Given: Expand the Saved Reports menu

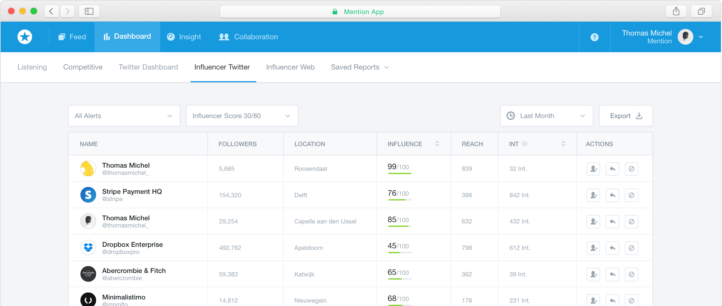Looking at the screenshot, I should click(360, 67).
